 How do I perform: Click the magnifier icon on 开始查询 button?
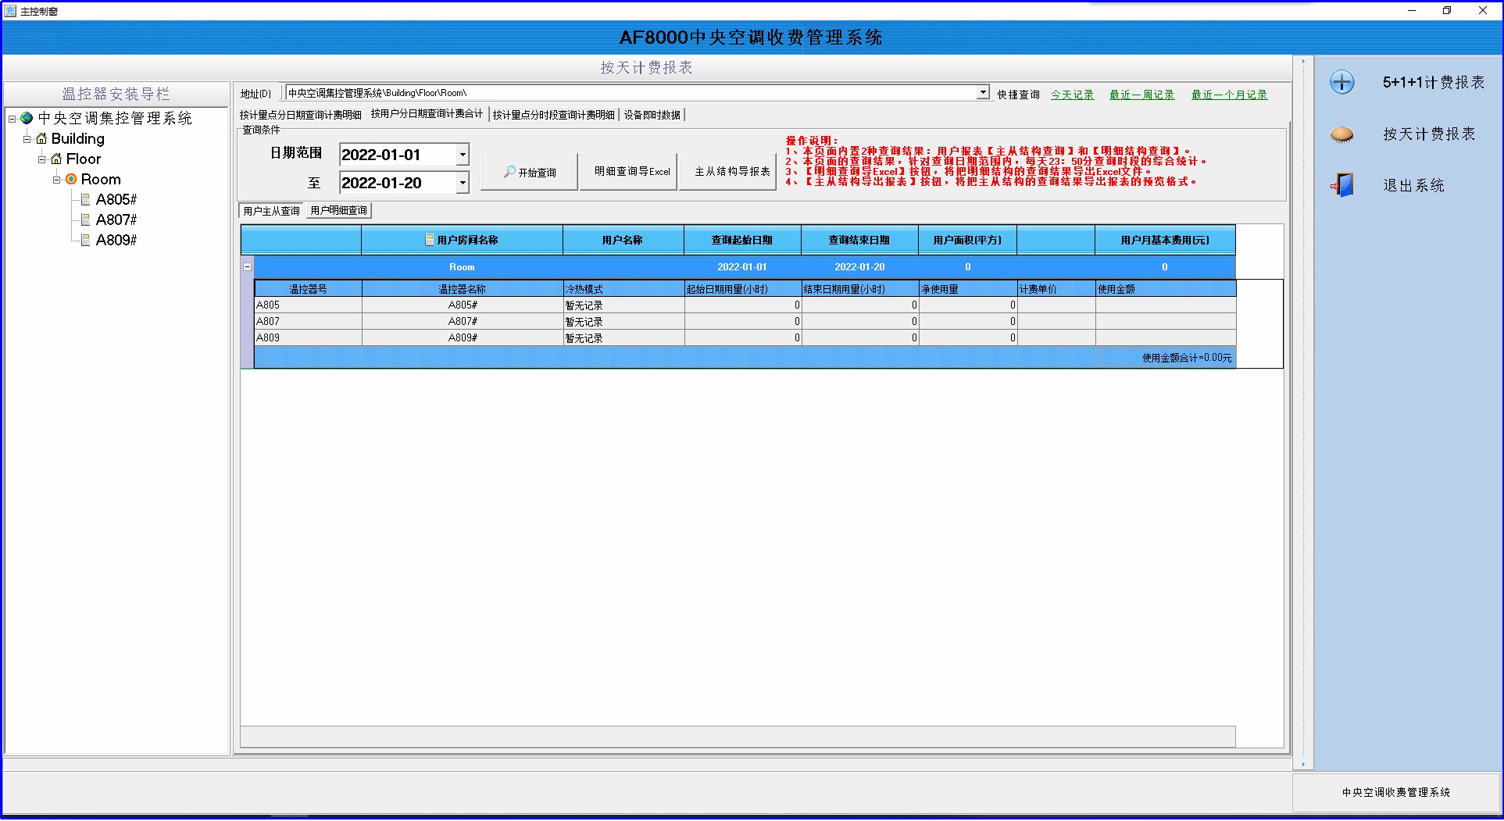pyautogui.click(x=509, y=172)
